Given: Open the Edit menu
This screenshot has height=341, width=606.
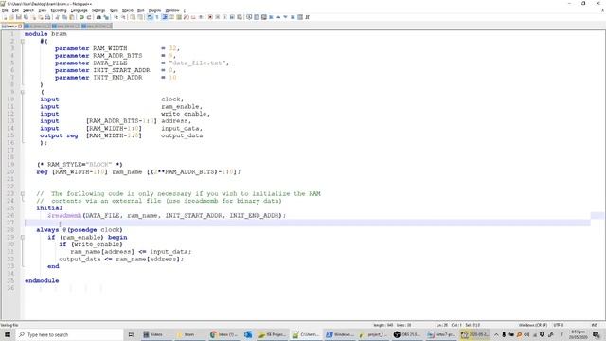Looking at the screenshot, I should 15,10.
